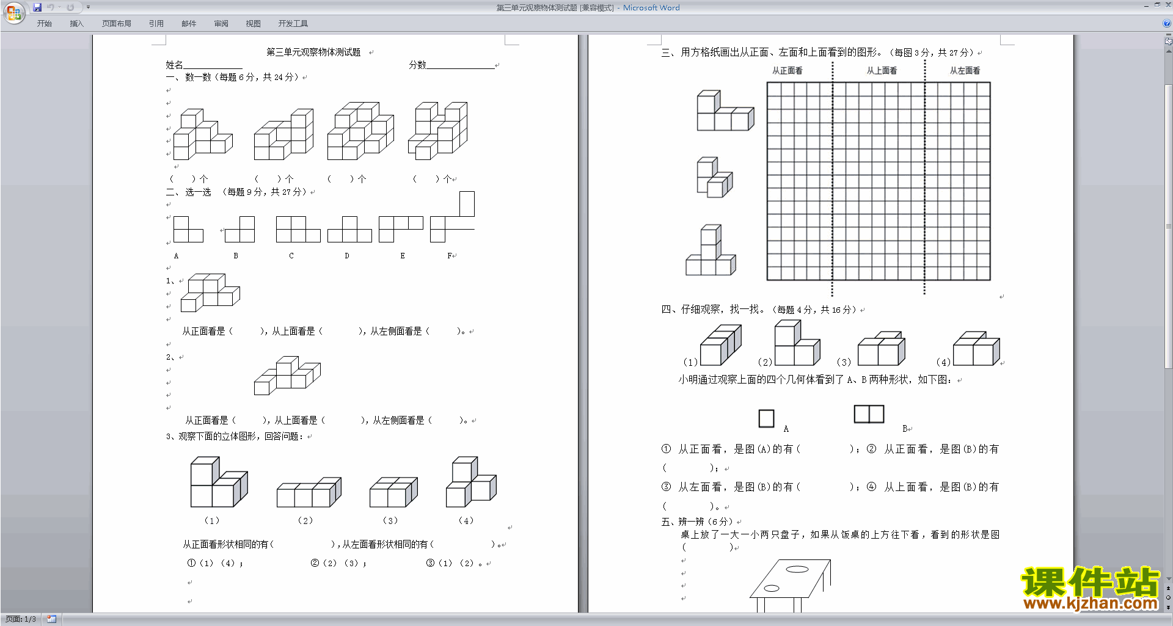Click the heading 四、仔细观察，找一找
Image resolution: width=1173 pixels, height=626 pixels.
(714, 310)
